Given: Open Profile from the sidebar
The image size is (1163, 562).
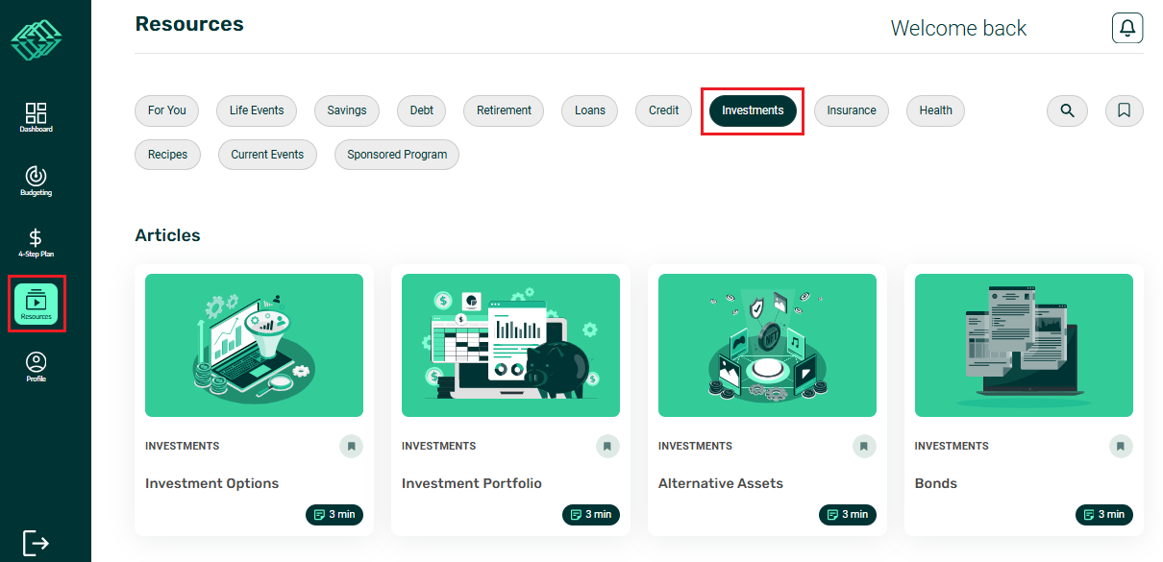Looking at the screenshot, I should tap(36, 367).
